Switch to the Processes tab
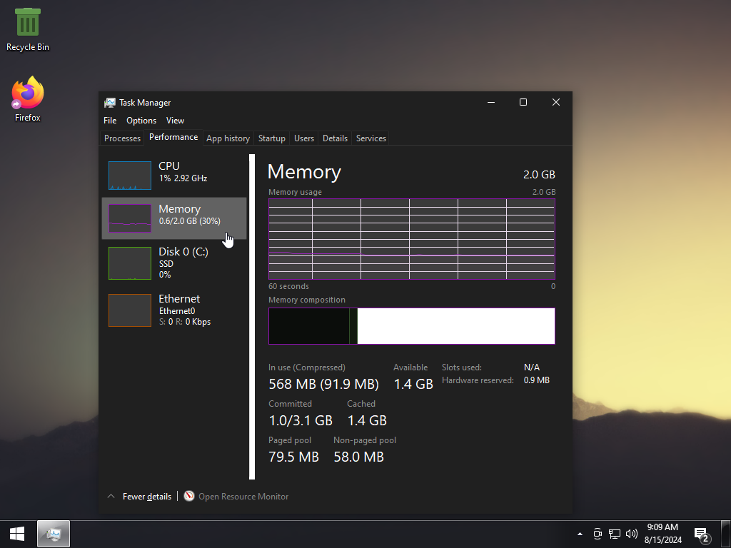 tap(122, 138)
